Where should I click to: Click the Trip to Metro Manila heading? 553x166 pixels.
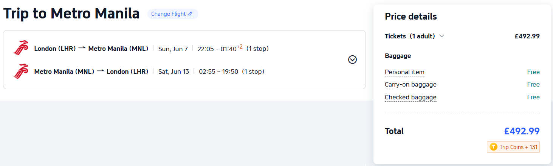point(71,14)
